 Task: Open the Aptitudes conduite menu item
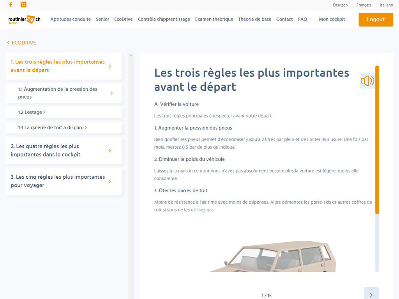point(71,19)
